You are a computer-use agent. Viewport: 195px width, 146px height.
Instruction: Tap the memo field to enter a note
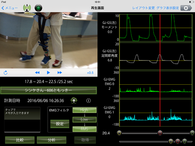pos(22,119)
